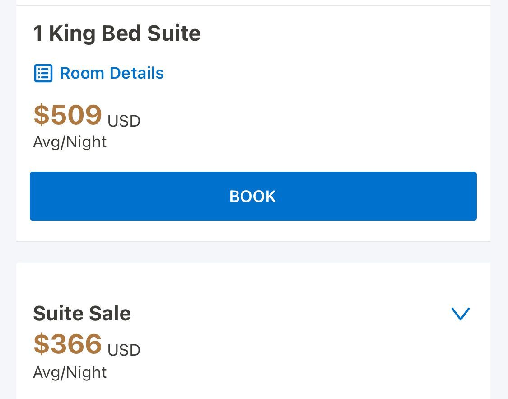Click the USD label beside $366
508x399 pixels.
pyautogui.click(x=124, y=350)
